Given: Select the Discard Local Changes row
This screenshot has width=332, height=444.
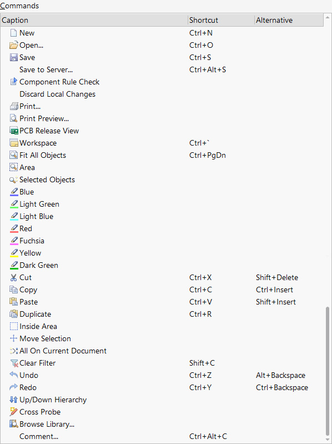Looking at the screenshot, I should [162, 94].
